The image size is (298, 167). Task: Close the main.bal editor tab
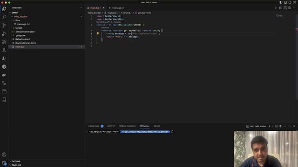click(103, 8)
